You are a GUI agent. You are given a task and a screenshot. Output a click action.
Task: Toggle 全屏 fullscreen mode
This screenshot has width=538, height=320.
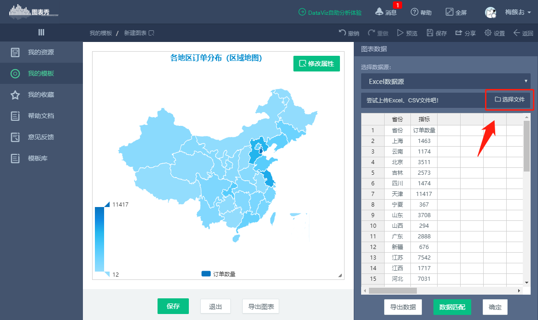(456, 12)
